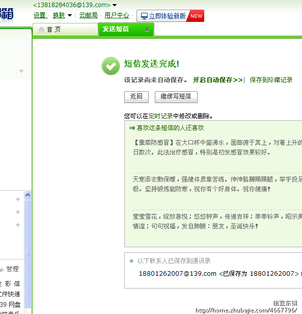Close the 发送短信 tab

[x=147, y=30]
